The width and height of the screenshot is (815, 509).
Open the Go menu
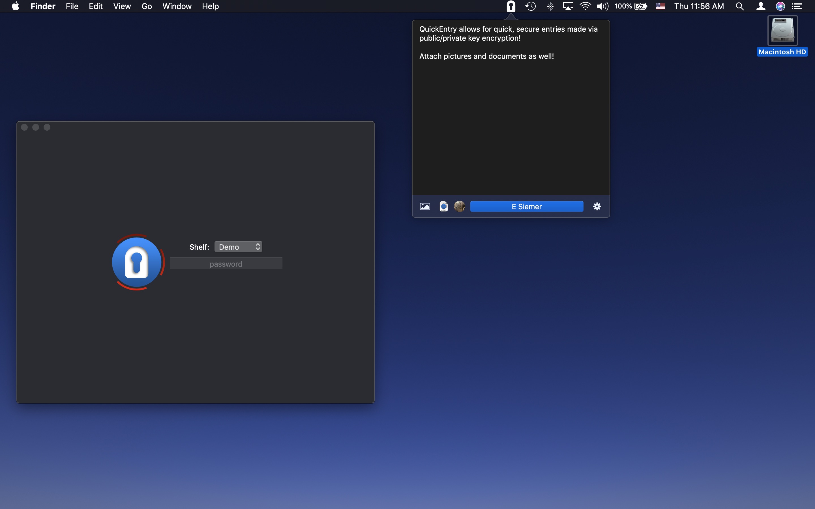(147, 7)
